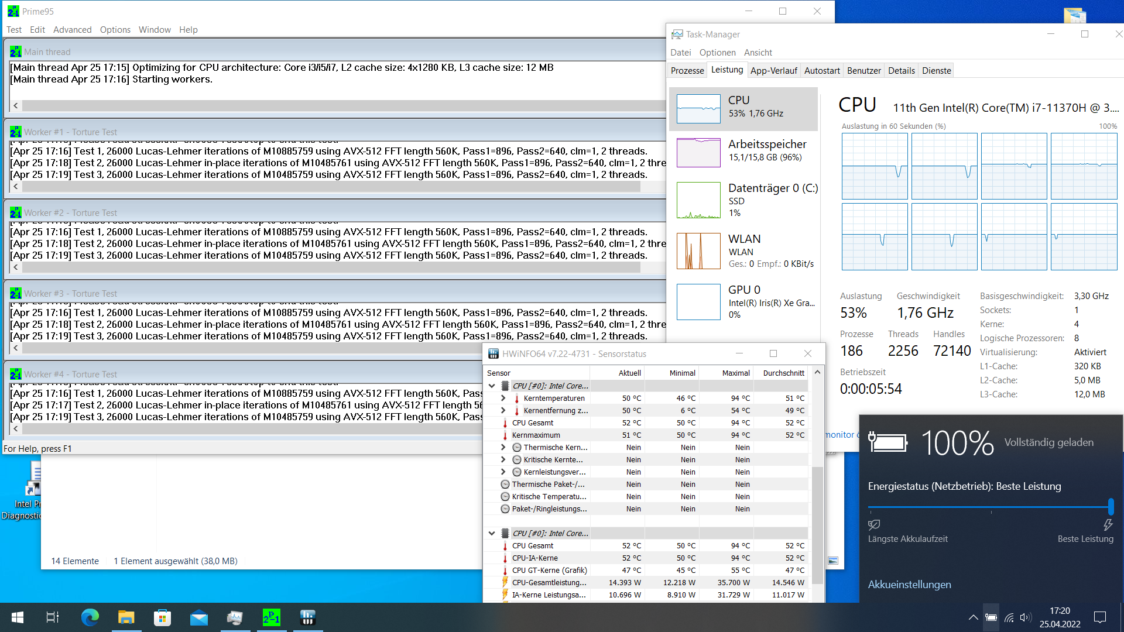The image size is (1124, 632).
Task: Switch to the Prozesse tab
Action: point(687,70)
